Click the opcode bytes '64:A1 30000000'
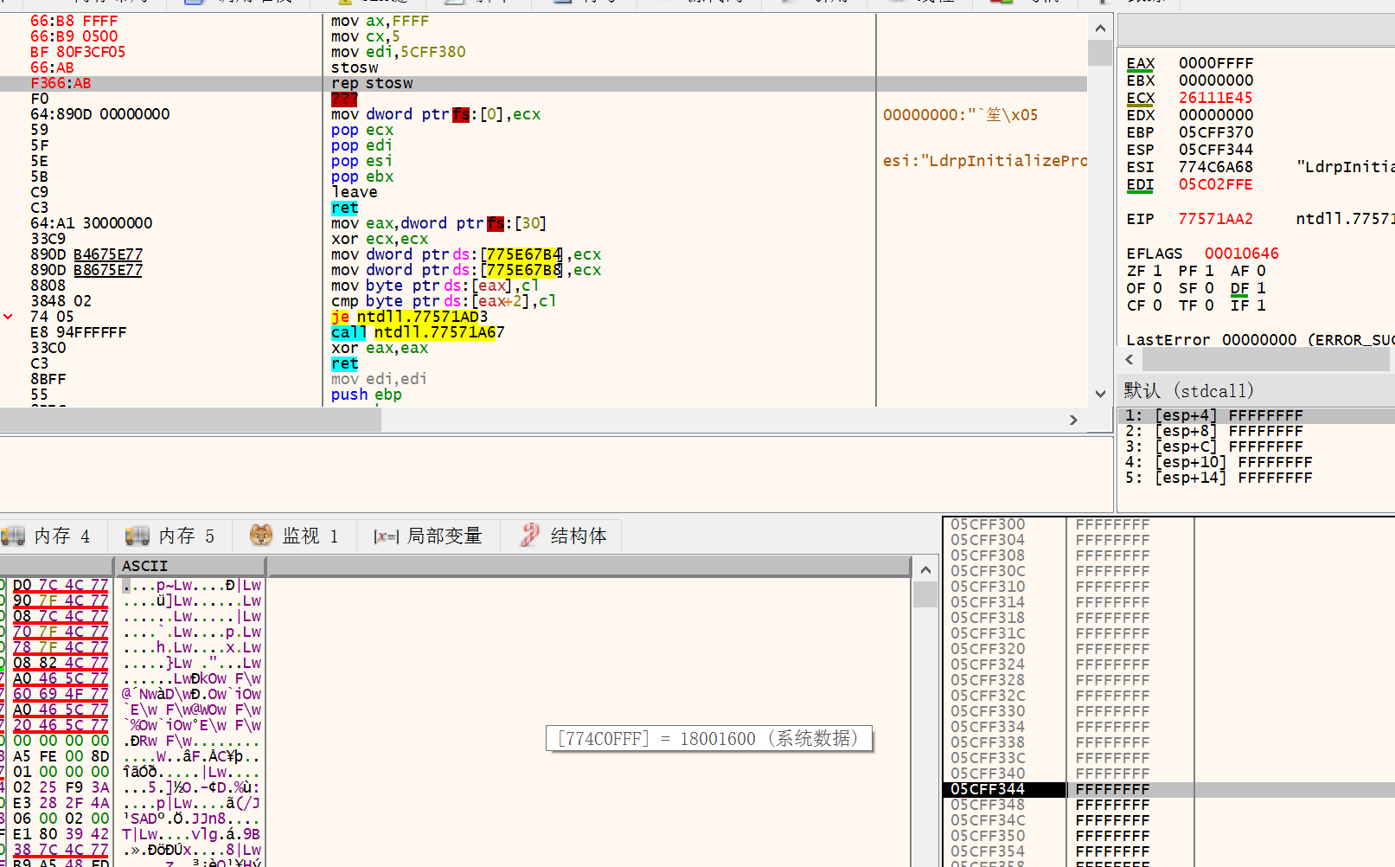The height and width of the screenshot is (867, 1395). pyautogui.click(x=92, y=223)
